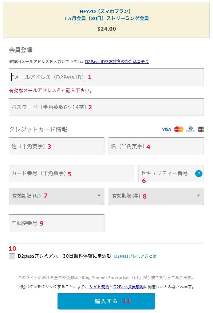
Task: Open the D2Pass IDをお持ちのかたはコチラ link
Action: [x=117, y=62]
